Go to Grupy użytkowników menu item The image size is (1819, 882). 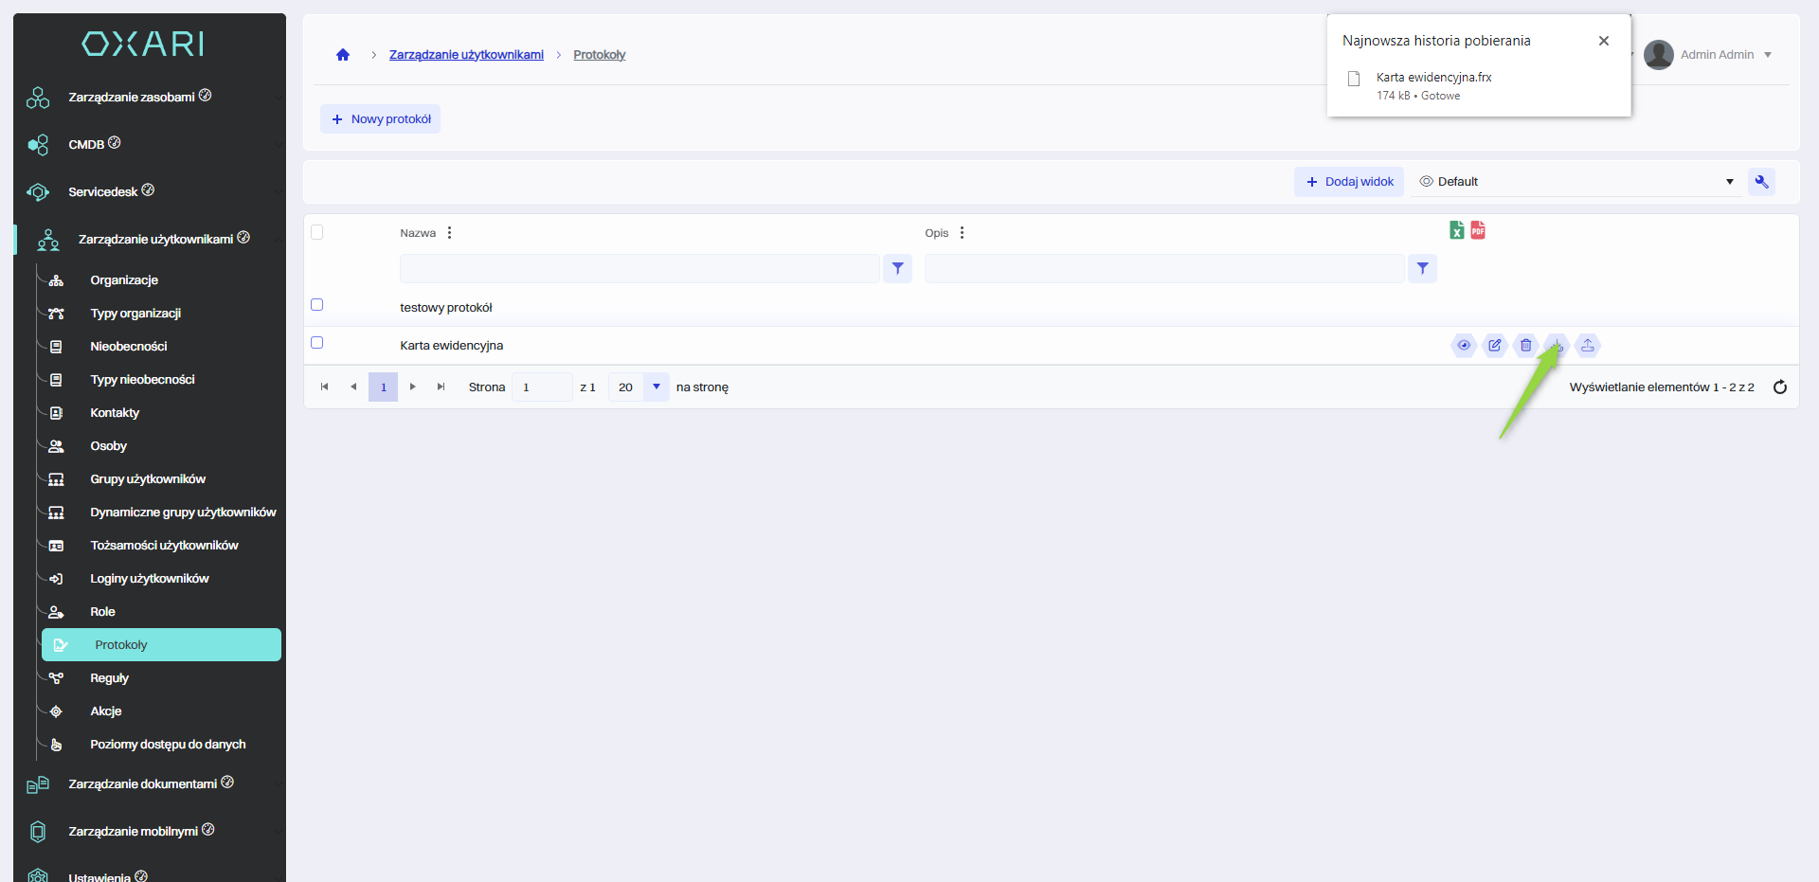148,479
